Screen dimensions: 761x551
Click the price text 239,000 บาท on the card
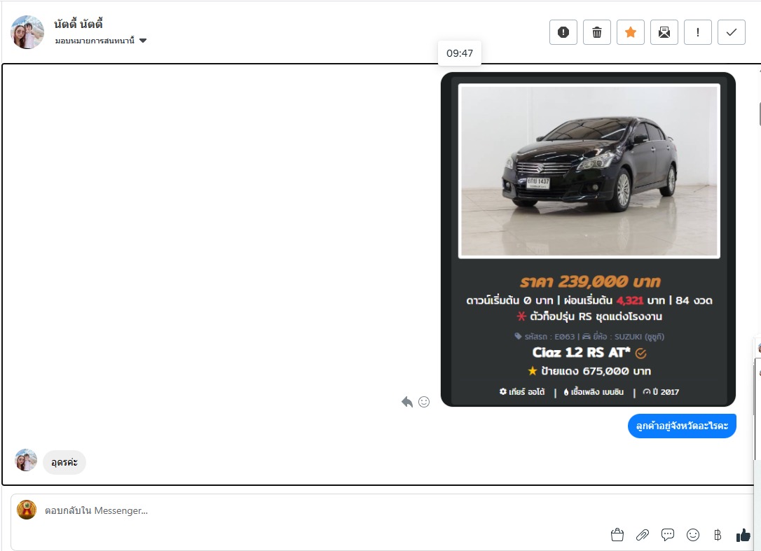click(590, 281)
